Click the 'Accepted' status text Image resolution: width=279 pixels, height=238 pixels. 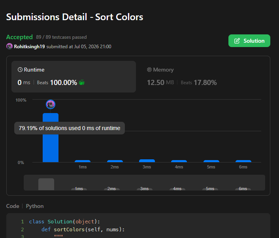click(x=19, y=37)
